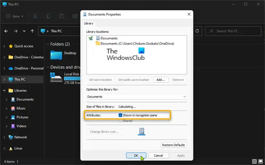The image size is (265, 165).
Task: Click the Cut scissors icon in Explorer toolbar
Action: pyautogui.click(x=35, y=16)
